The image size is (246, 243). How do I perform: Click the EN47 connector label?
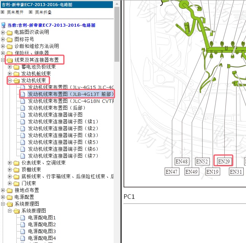pyautogui.click(x=171, y=172)
